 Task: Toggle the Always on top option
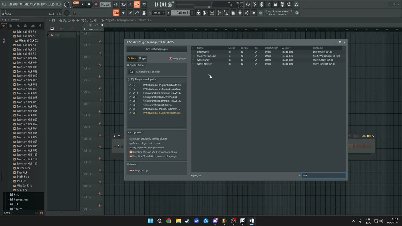pyautogui.click(x=131, y=170)
